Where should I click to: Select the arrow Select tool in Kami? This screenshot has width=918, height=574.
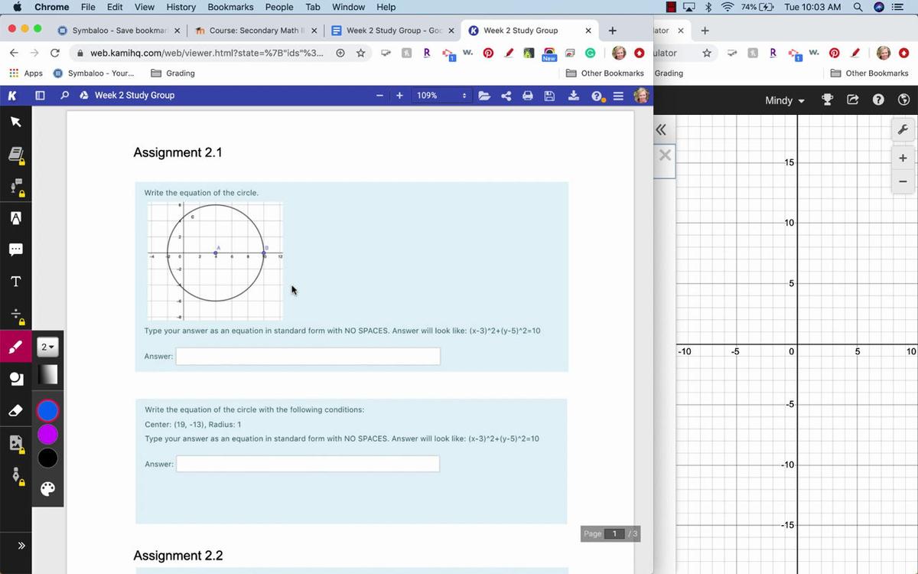pos(15,122)
